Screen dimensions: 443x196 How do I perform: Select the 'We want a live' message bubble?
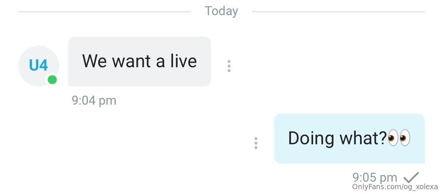tap(139, 62)
